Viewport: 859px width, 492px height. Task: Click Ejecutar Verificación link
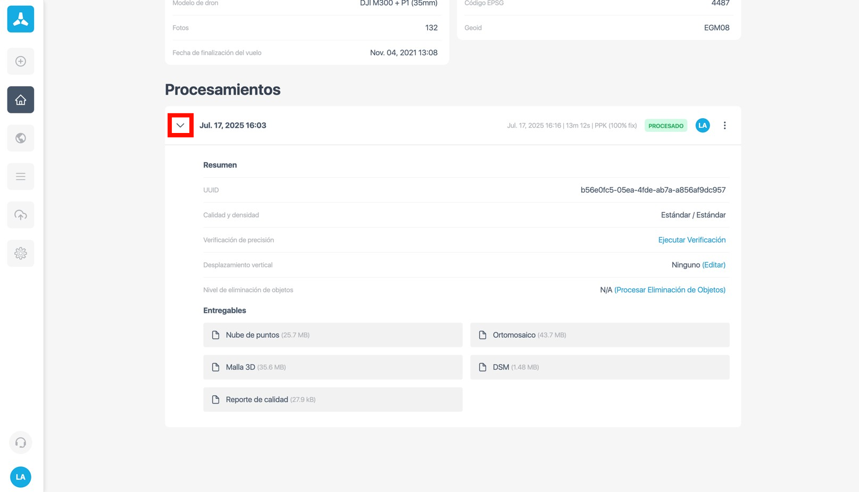[691, 240]
